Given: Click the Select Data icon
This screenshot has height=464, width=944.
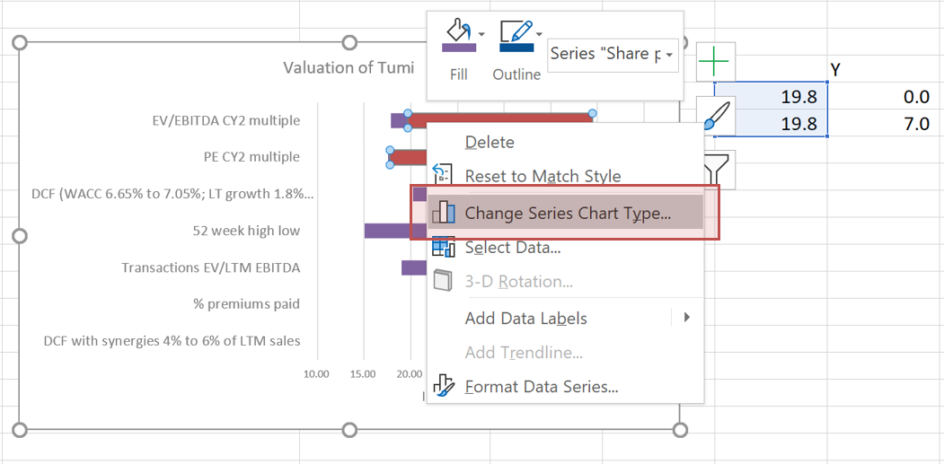Looking at the screenshot, I should (x=445, y=247).
